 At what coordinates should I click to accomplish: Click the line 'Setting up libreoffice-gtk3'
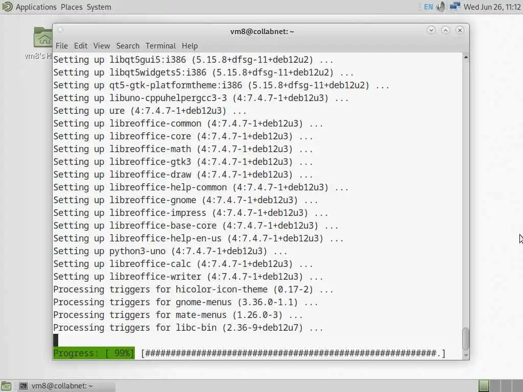[x=183, y=162]
